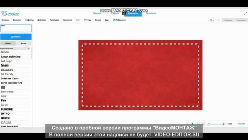Choose the Foo font
Viewport: 248px width, 140px height.
pyautogui.click(x=3, y=100)
